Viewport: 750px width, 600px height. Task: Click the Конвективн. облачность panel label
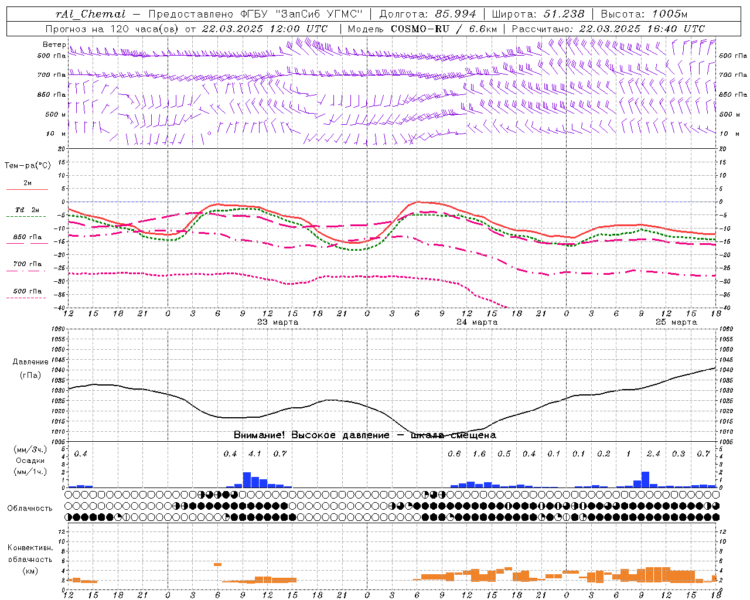(30, 554)
